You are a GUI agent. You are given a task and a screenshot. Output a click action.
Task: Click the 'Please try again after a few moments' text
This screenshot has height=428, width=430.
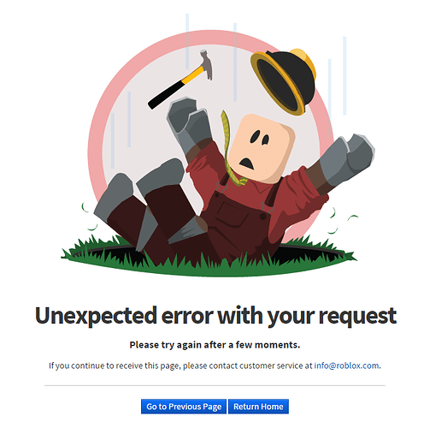pos(215,345)
